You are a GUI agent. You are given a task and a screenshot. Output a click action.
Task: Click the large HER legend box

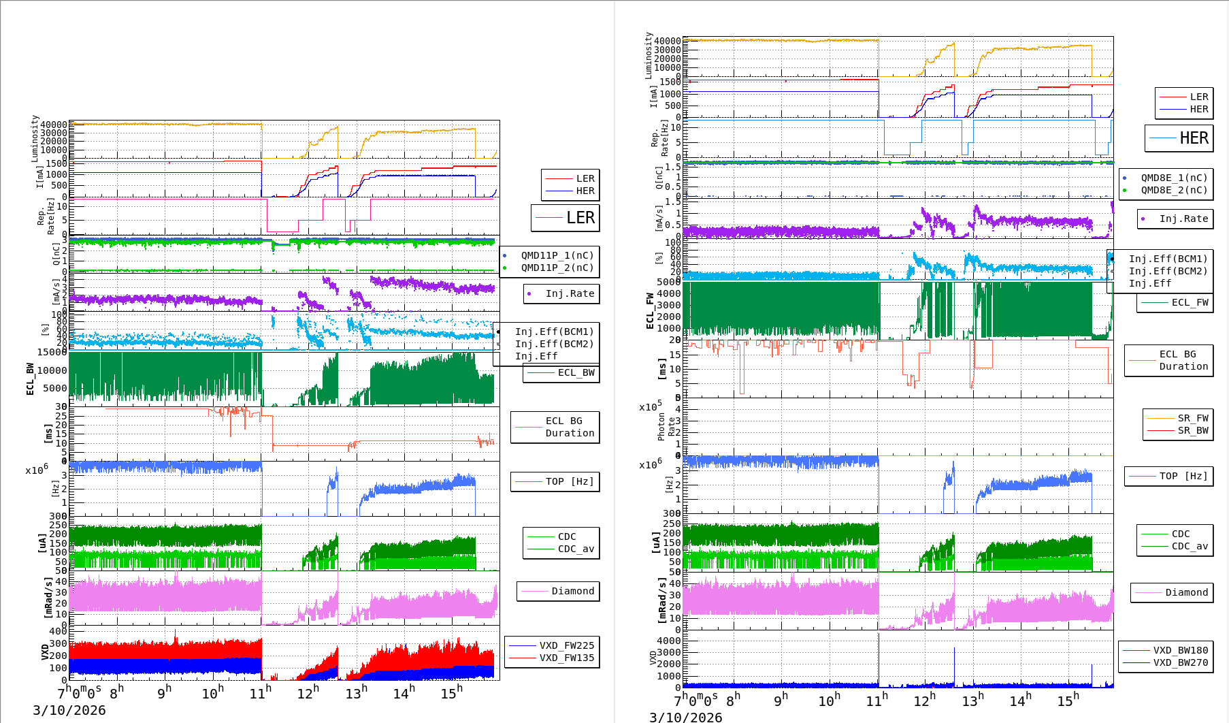pyautogui.click(x=1179, y=138)
